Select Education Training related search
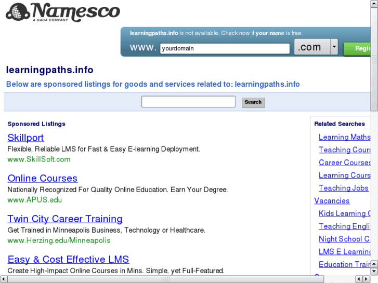The height and width of the screenshot is (283, 378). [345, 264]
